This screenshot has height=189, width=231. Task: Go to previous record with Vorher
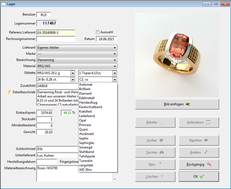(x=155, y=140)
